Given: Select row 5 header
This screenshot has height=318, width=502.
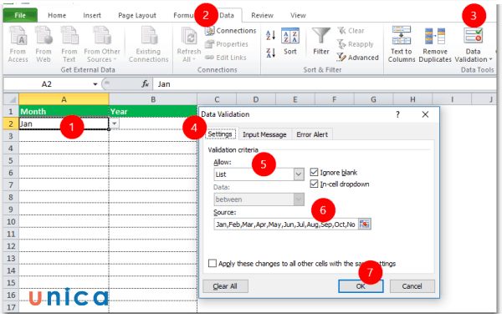Looking at the screenshot, I should click(x=11, y=160).
